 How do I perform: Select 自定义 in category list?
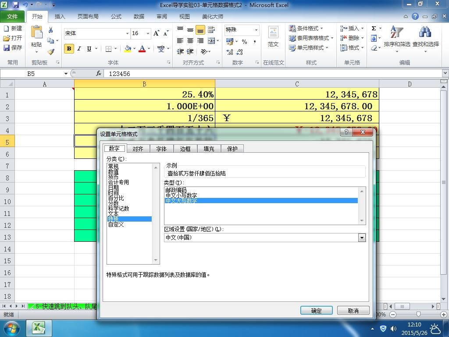tap(116, 224)
